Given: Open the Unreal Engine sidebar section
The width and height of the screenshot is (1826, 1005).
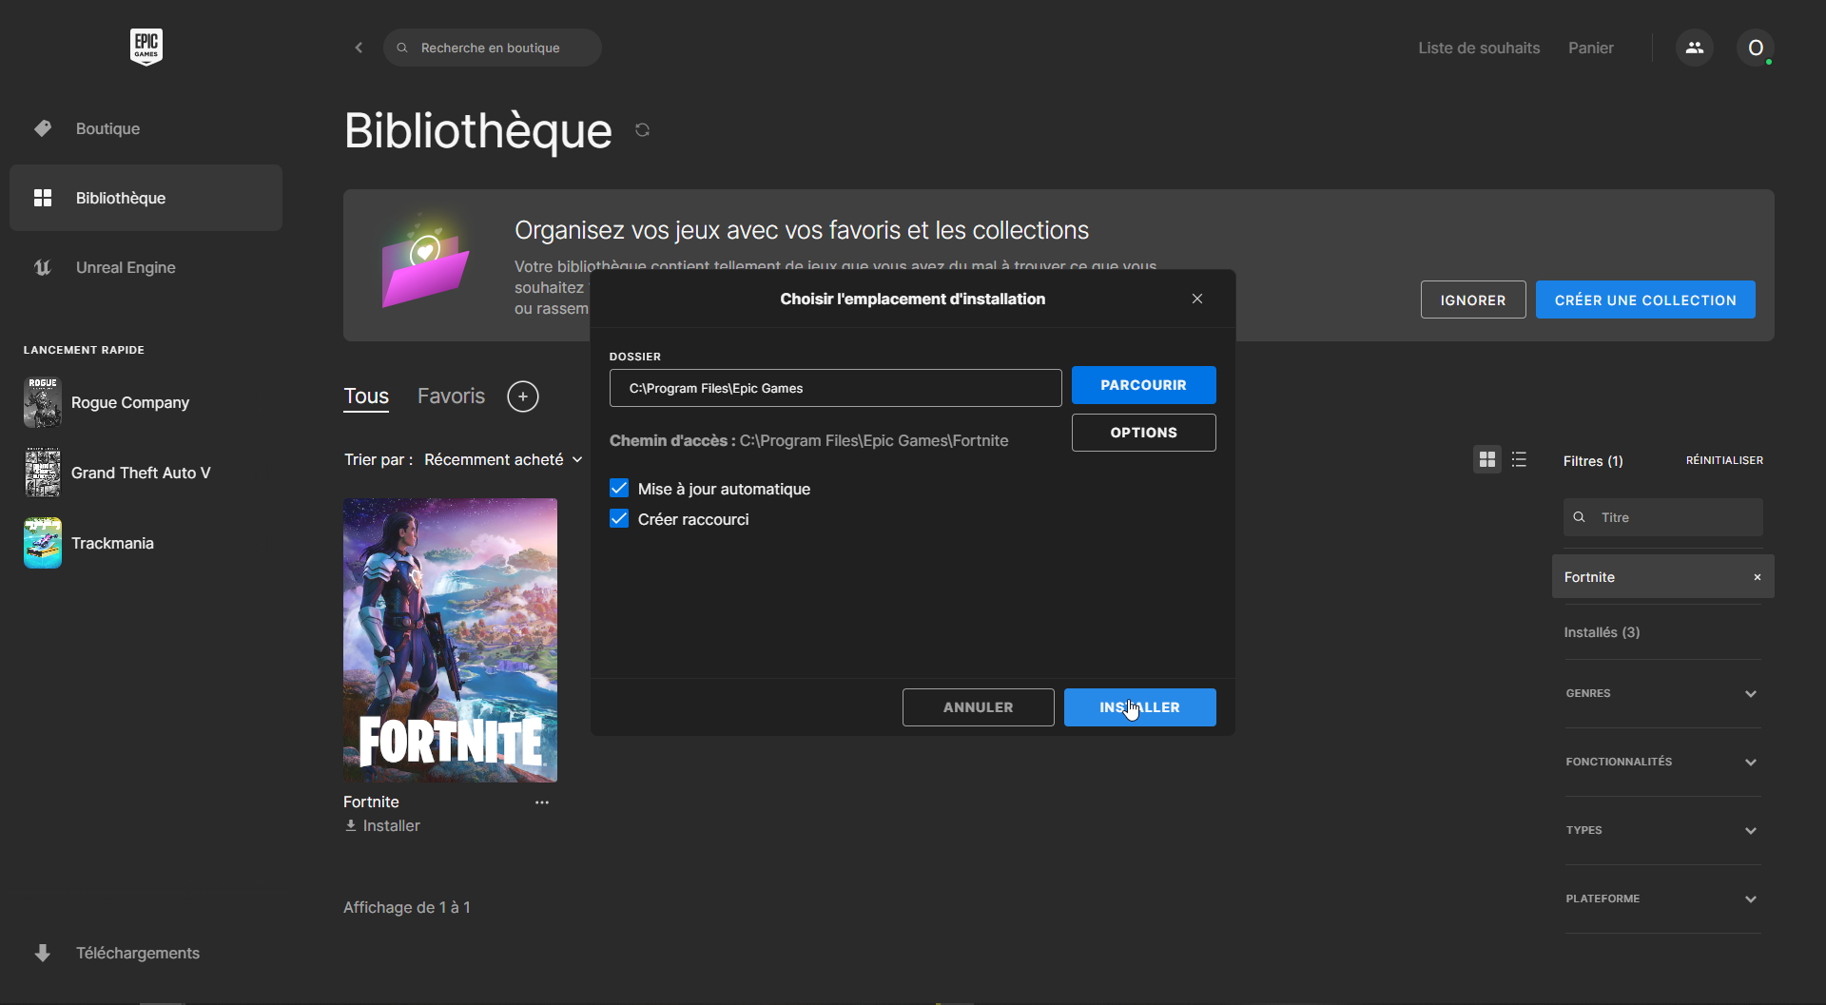Looking at the screenshot, I should pos(125,267).
